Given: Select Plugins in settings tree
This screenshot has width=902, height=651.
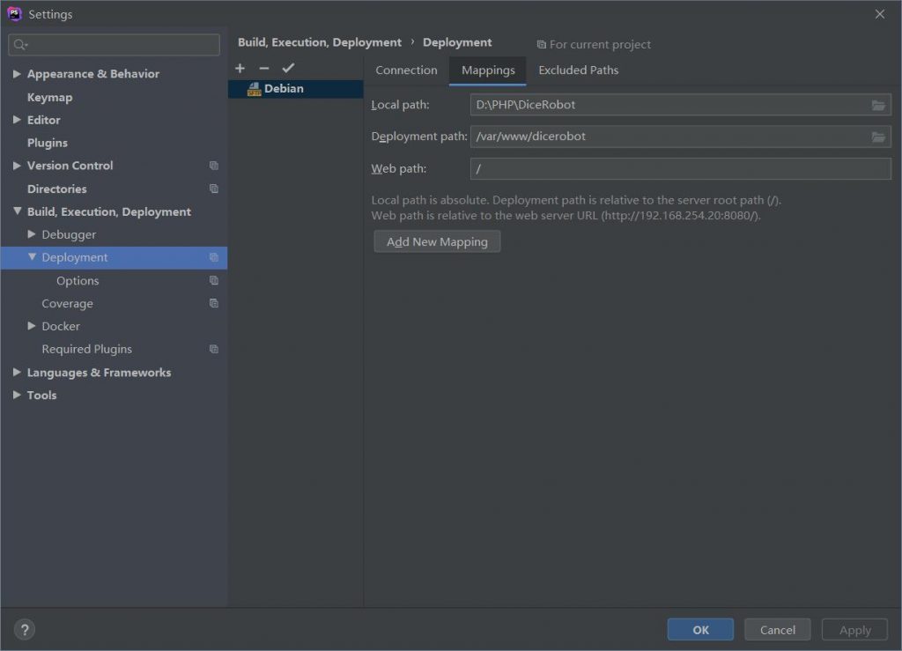Looking at the screenshot, I should click(x=48, y=143).
